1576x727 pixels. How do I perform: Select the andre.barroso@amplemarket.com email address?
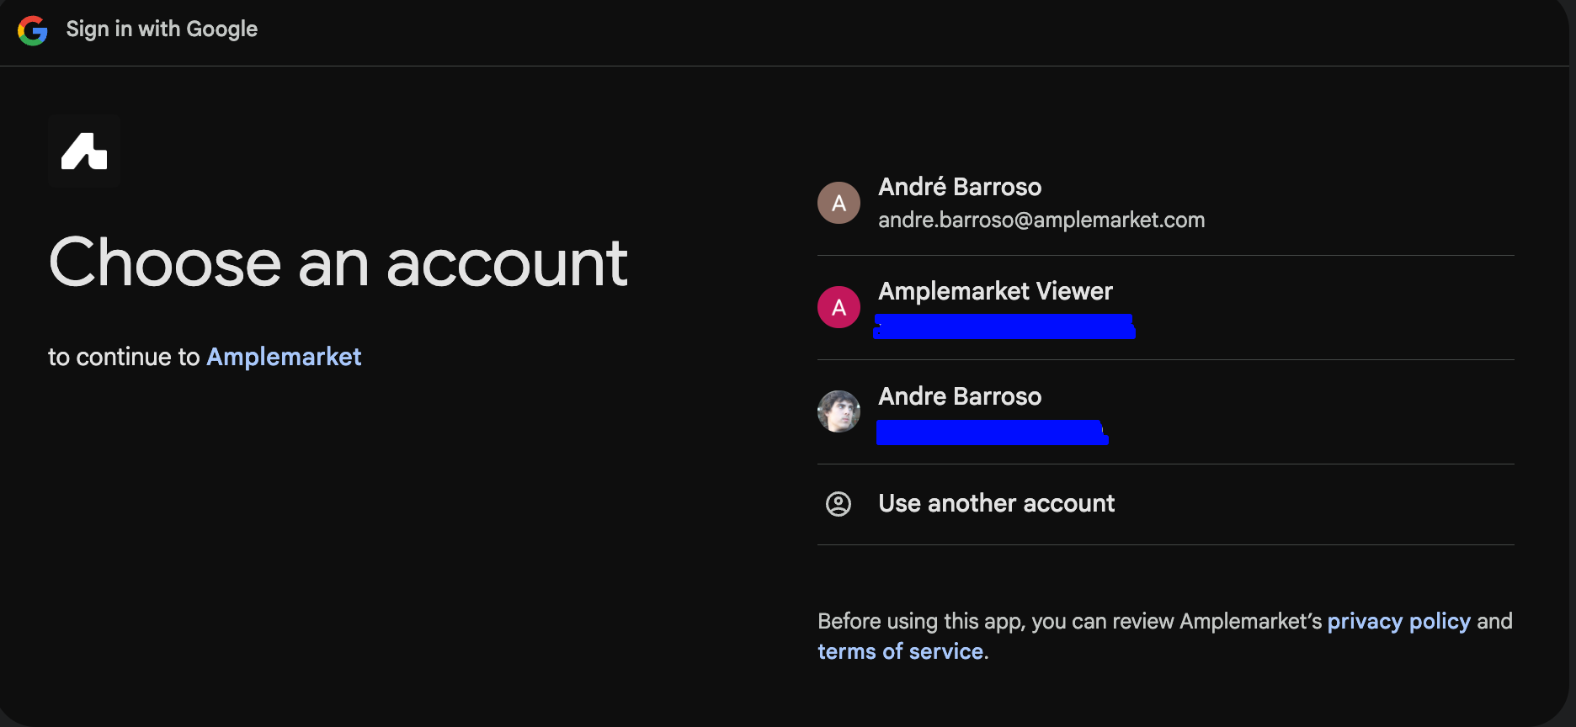[1041, 220]
